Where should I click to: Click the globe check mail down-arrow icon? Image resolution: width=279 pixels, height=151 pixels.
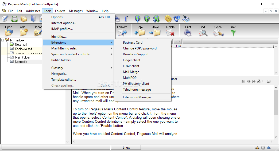147,19
